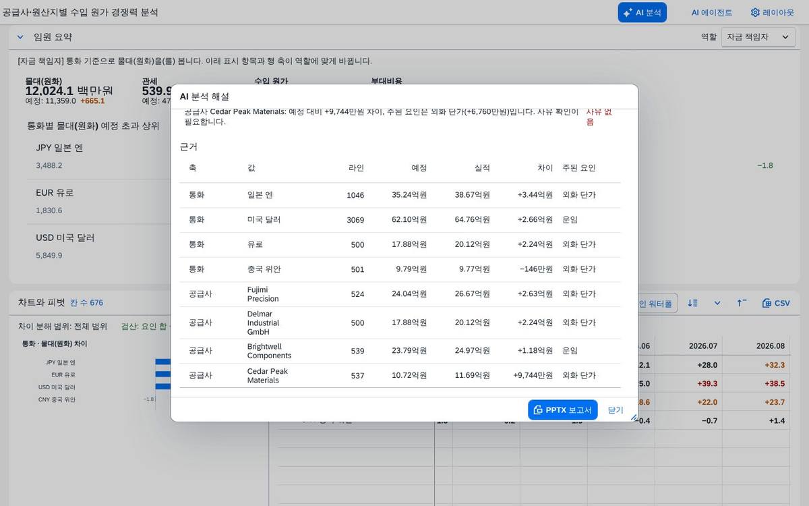Select the Fujimi Precision supplier cell
This screenshot has height=506, width=809.
point(263,294)
